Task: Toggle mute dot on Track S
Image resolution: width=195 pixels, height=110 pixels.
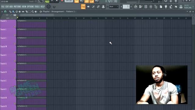Action: click(x=15, y=27)
